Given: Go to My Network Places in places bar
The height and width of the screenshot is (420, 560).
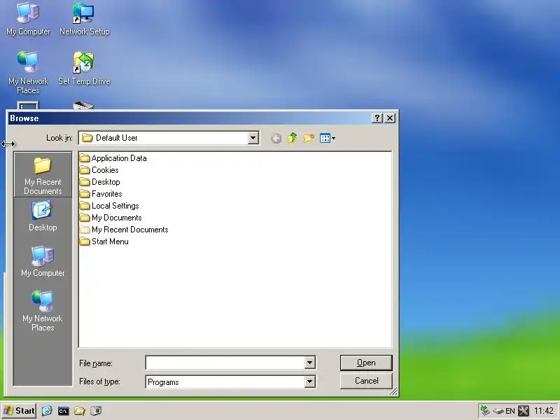Looking at the screenshot, I should pos(43,311).
